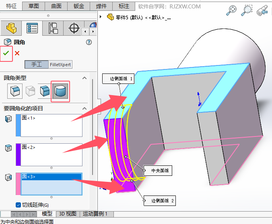Switch to the PropertyManager tab icon
The image size is (272, 224).
(x=32, y=28)
